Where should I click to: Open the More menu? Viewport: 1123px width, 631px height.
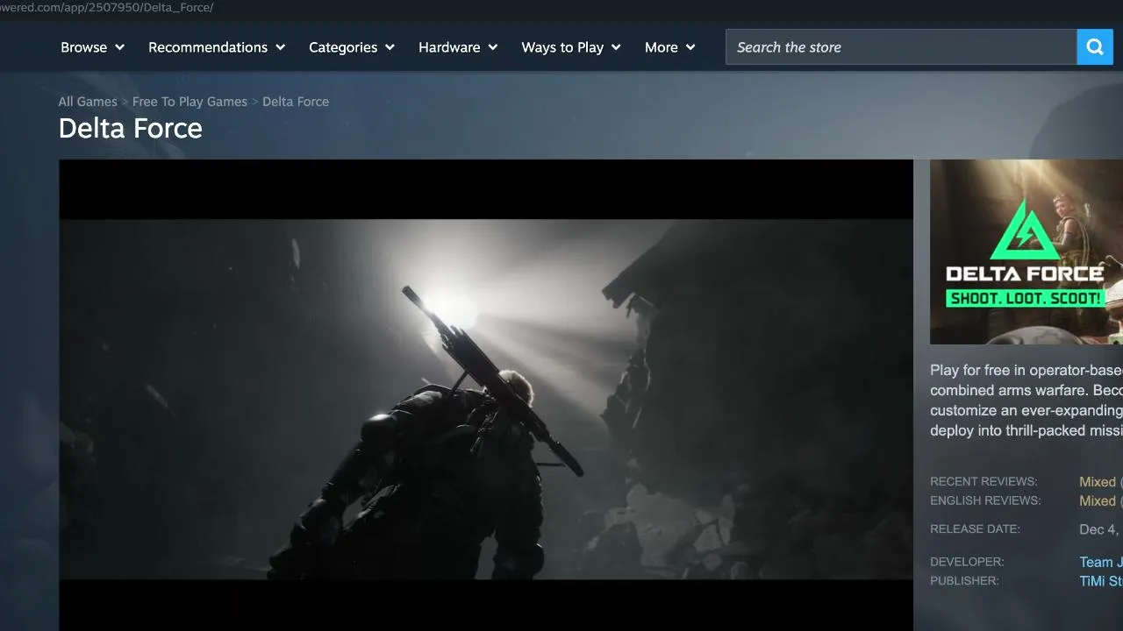(x=670, y=47)
